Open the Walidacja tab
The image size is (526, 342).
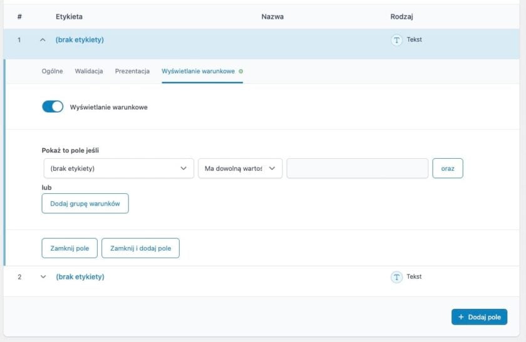pyautogui.click(x=89, y=71)
